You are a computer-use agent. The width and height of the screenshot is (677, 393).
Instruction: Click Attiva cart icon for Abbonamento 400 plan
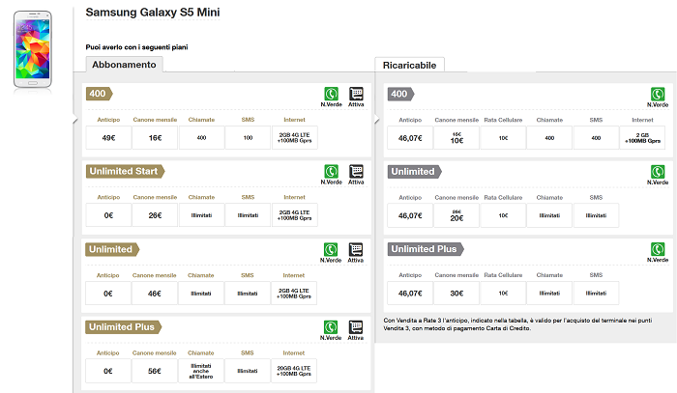point(356,94)
